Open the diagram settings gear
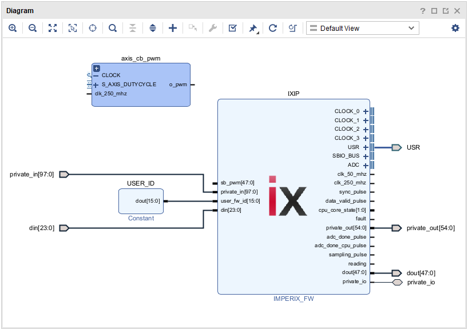Screen dimensions: 468x330 (455, 28)
